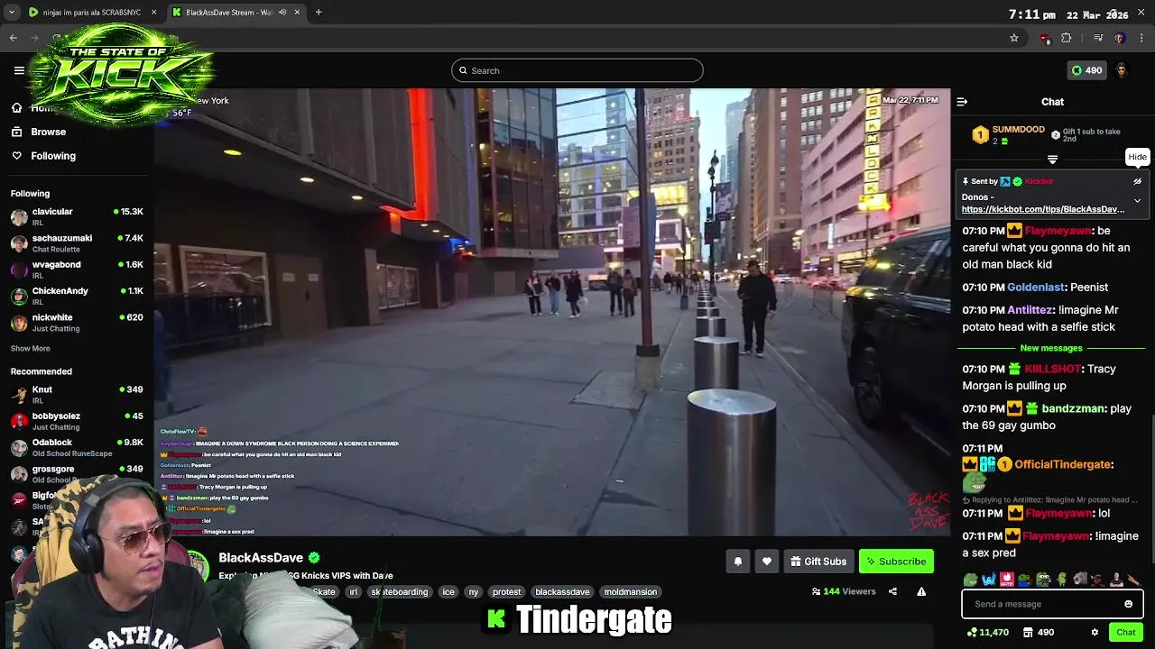Open the Chrome three-dot menu
1155x649 pixels.
click(x=1141, y=38)
